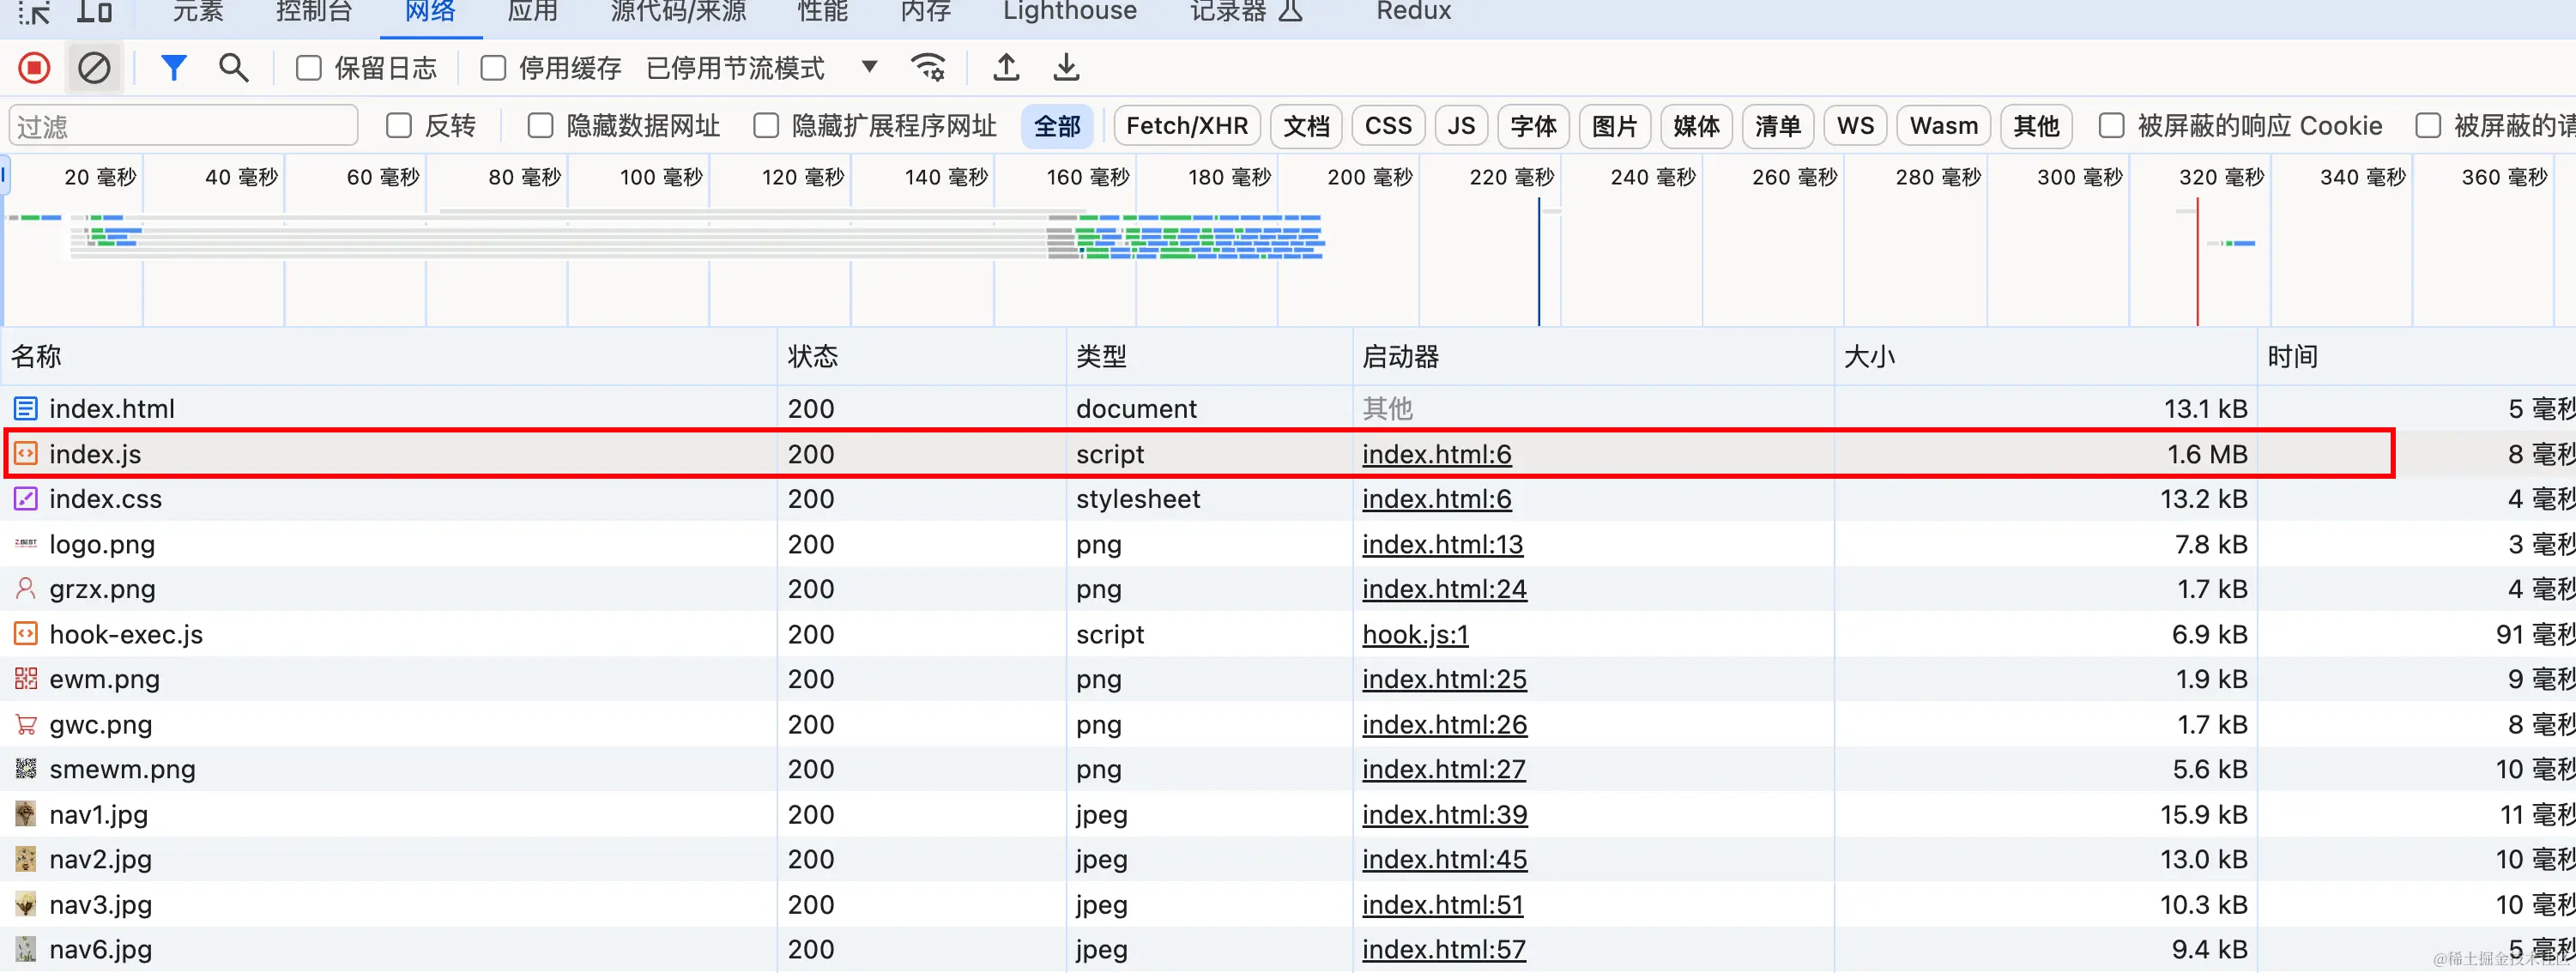Enable 停用缓存 checkbox
This screenshot has height=973, width=2576.
click(x=493, y=68)
